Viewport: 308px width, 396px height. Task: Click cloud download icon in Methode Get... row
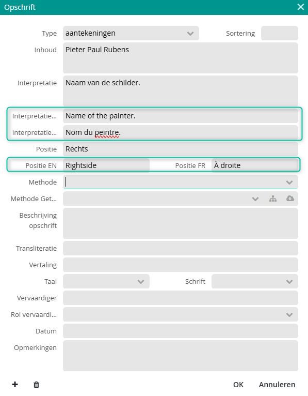coord(290,199)
